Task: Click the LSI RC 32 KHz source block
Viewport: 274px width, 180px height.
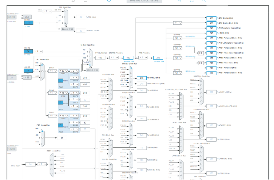Action: click(x=29, y=22)
